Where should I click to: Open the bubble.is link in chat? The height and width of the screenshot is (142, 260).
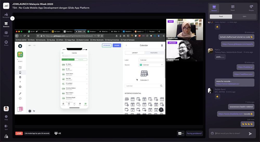click(245, 67)
